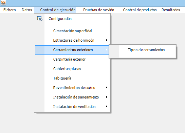Screen dimensions: 185x133
Task: Close the Control de ejecución menu
Action: 55,10
